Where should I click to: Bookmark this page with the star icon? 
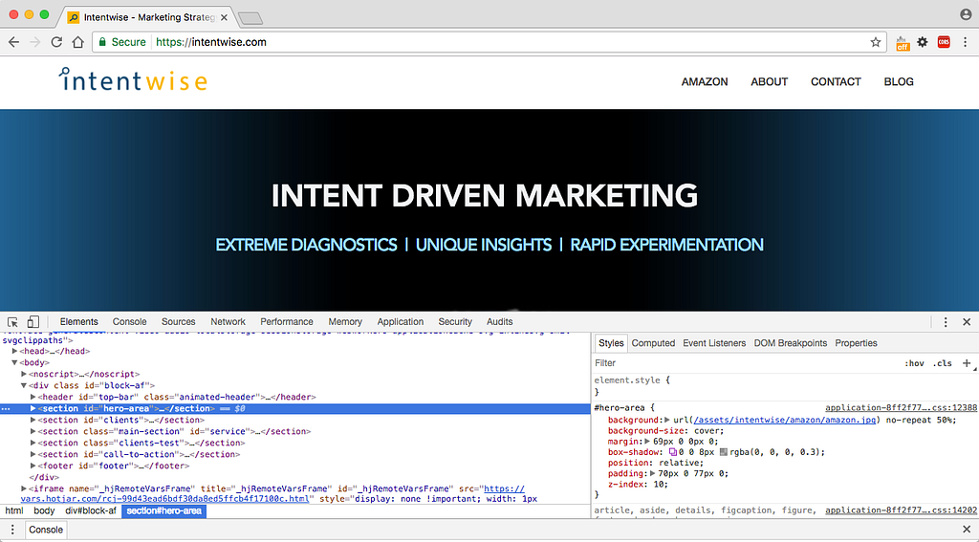(x=875, y=42)
